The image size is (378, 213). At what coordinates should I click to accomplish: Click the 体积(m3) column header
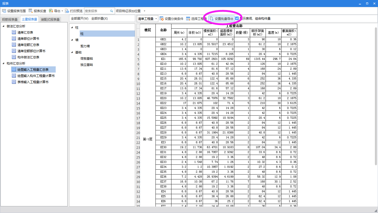pyautogui.click(x=195, y=33)
